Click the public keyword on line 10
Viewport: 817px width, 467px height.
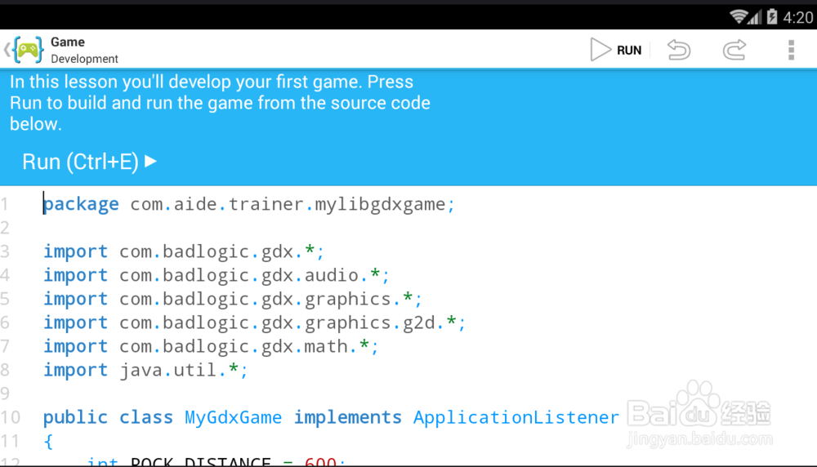tap(75, 417)
